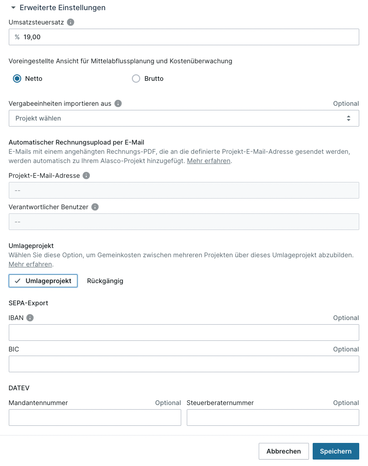Click the dropdown arrows in Projekt wählen
This screenshot has height=466, width=368.
(349, 118)
